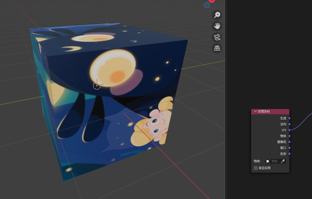Click the 窗口 output socket
The image size is (312, 199).
tap(289, 148)
